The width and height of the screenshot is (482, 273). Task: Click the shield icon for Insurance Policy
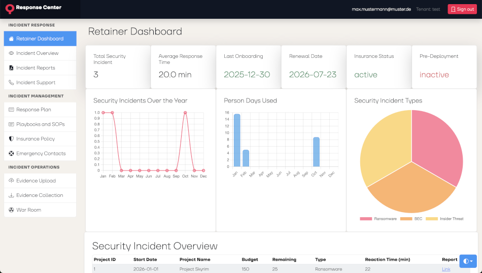coord(11,139)
